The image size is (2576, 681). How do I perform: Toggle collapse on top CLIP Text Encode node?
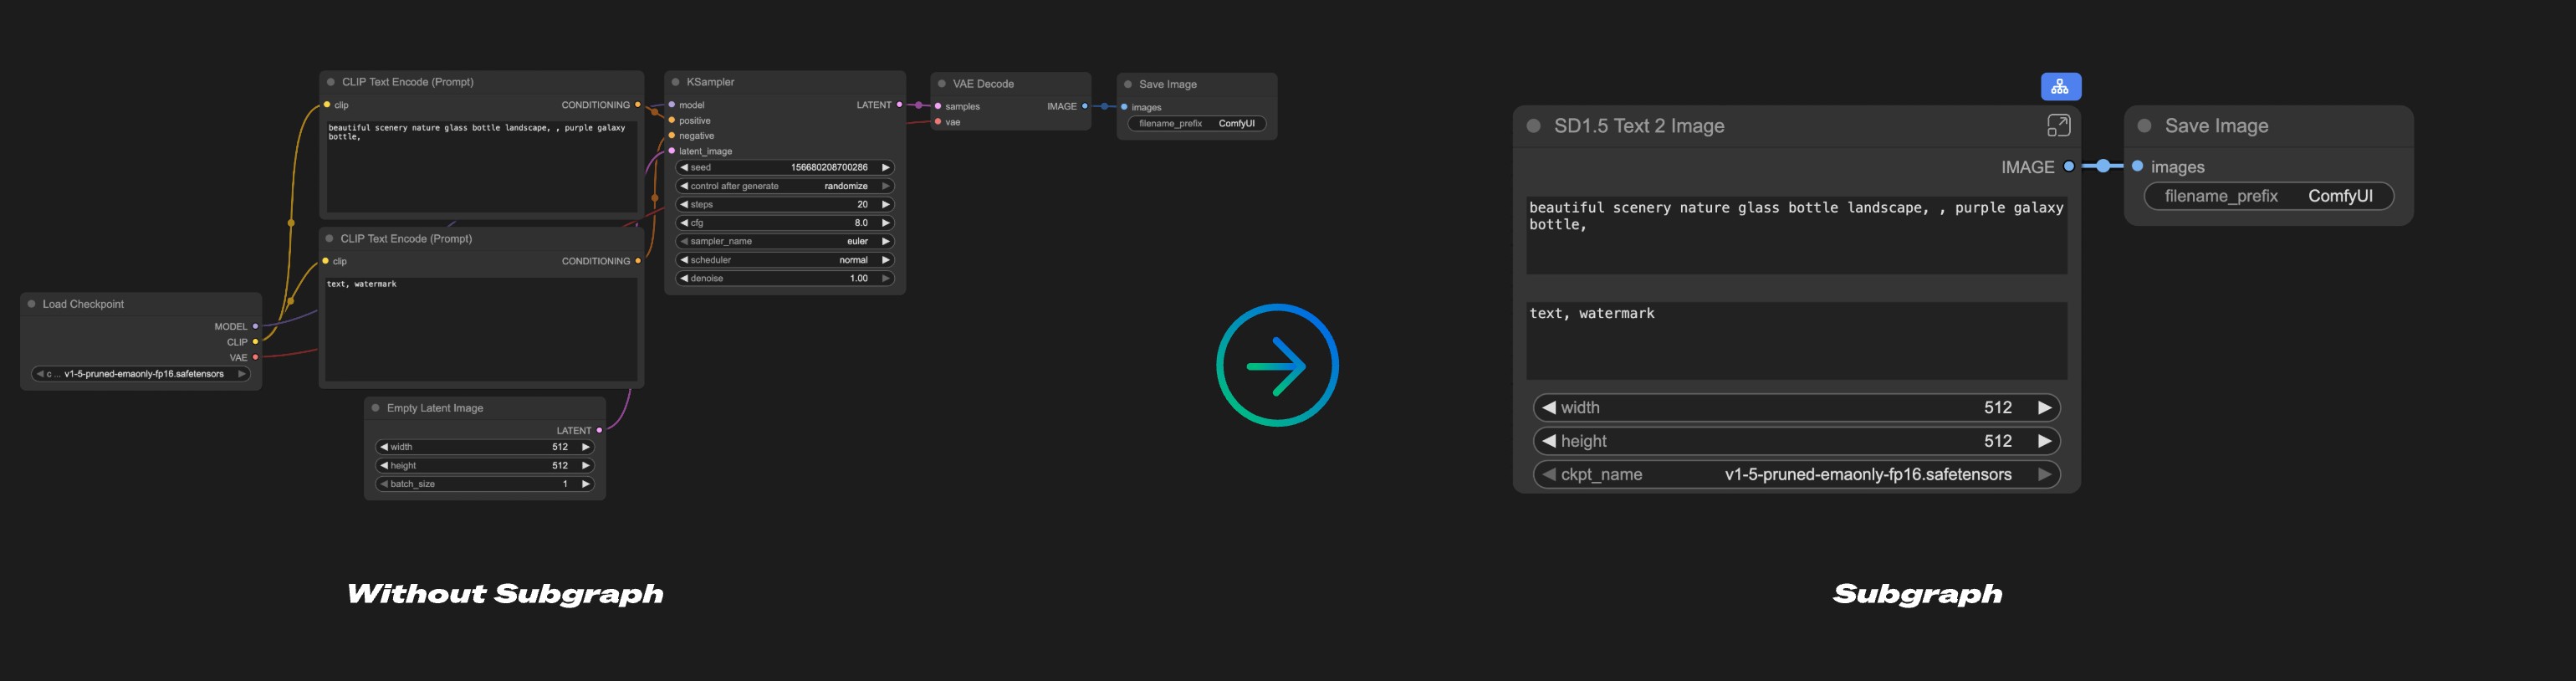tap(331, 82)
